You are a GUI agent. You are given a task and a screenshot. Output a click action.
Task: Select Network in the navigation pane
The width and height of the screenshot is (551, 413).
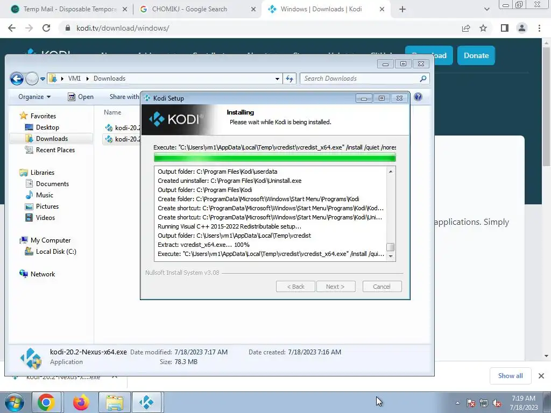43,274
